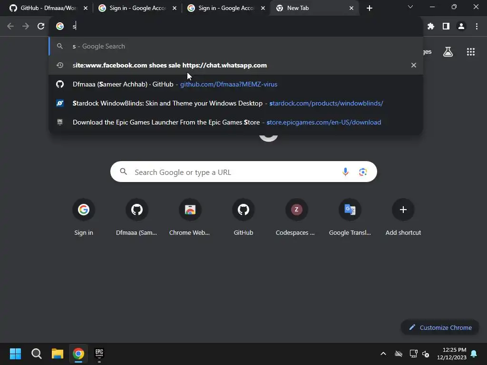Expand the hidden system tray icons chevron
Viewport: 487px width, 365px height.
pos(383,354)
